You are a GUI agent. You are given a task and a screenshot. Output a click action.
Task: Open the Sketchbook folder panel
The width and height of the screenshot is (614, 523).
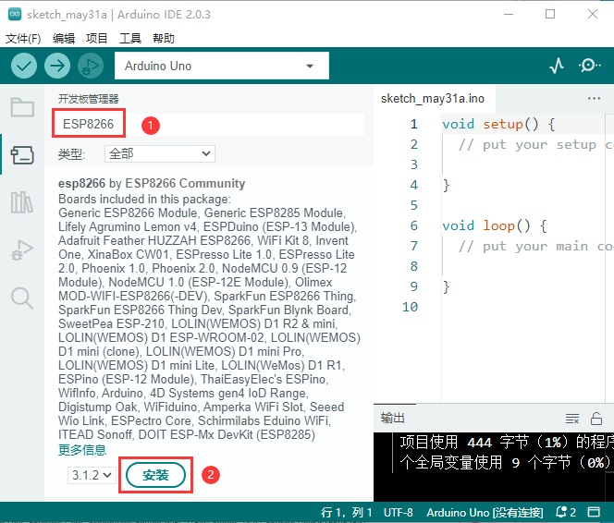22,107
